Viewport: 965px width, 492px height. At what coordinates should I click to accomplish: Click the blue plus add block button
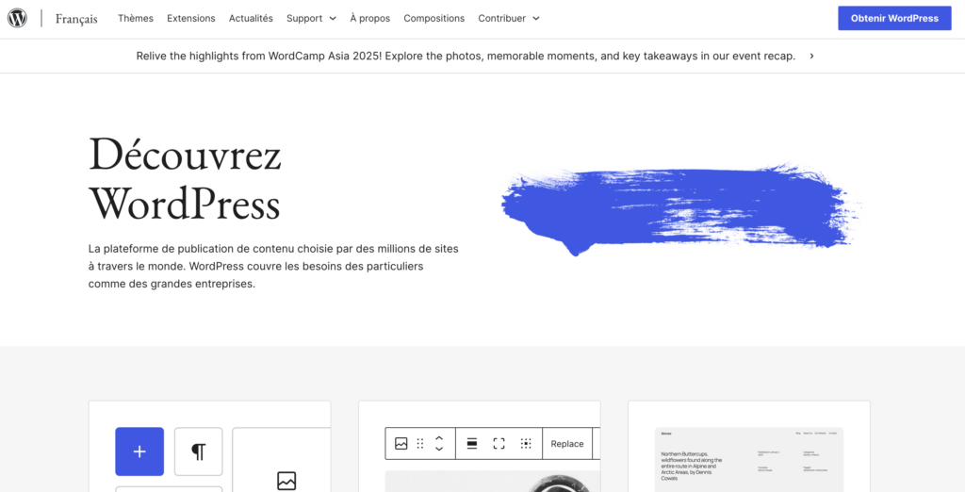click(139, 451)
